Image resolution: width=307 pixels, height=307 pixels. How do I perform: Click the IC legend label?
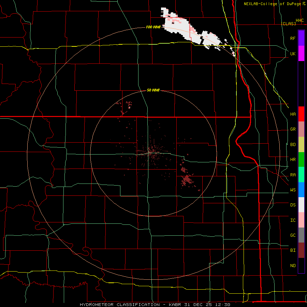[293, 220]
